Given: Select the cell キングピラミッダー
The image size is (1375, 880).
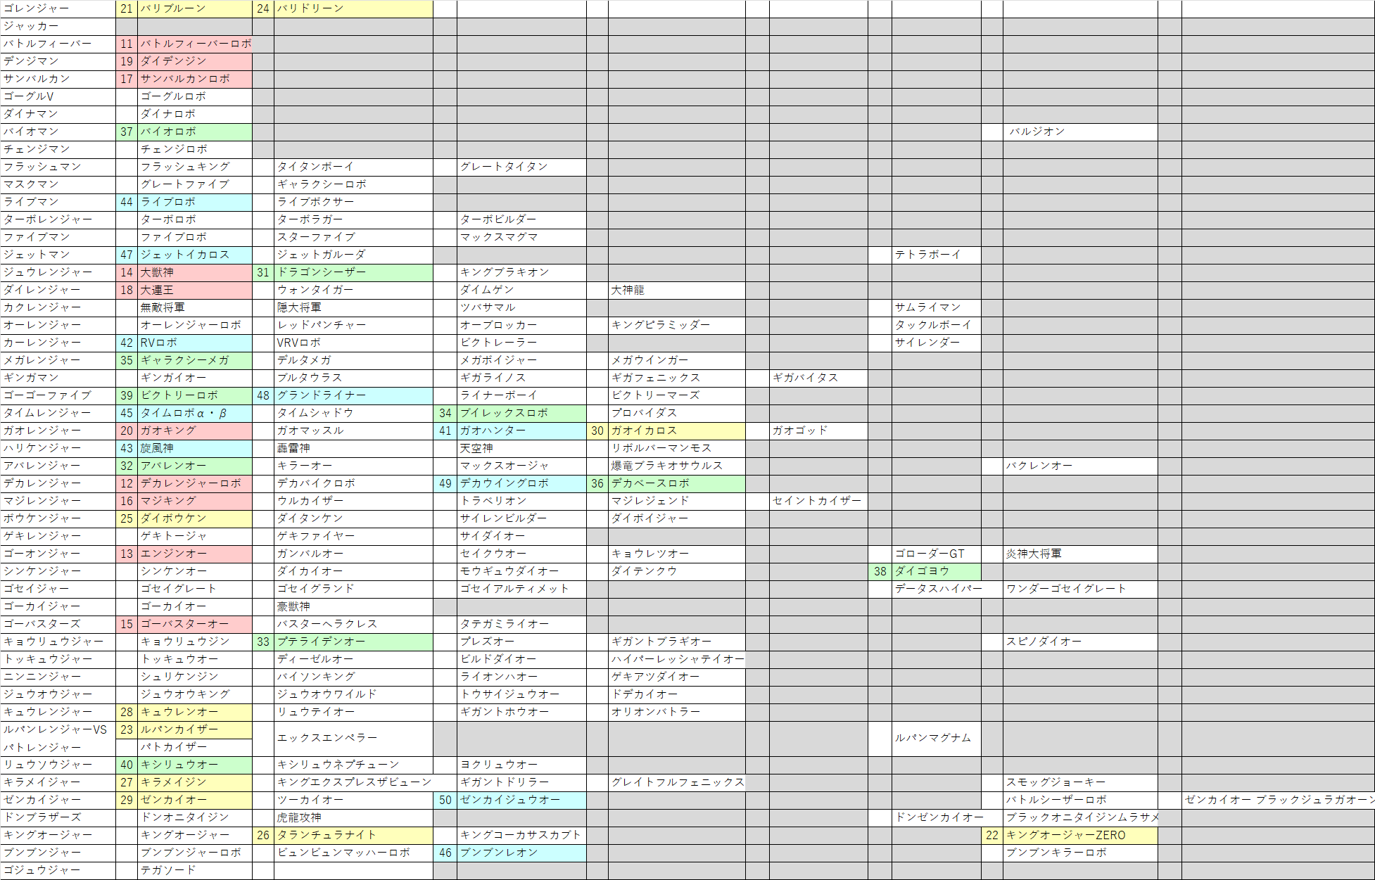Looking at the screenshot, I should (676, 325).
